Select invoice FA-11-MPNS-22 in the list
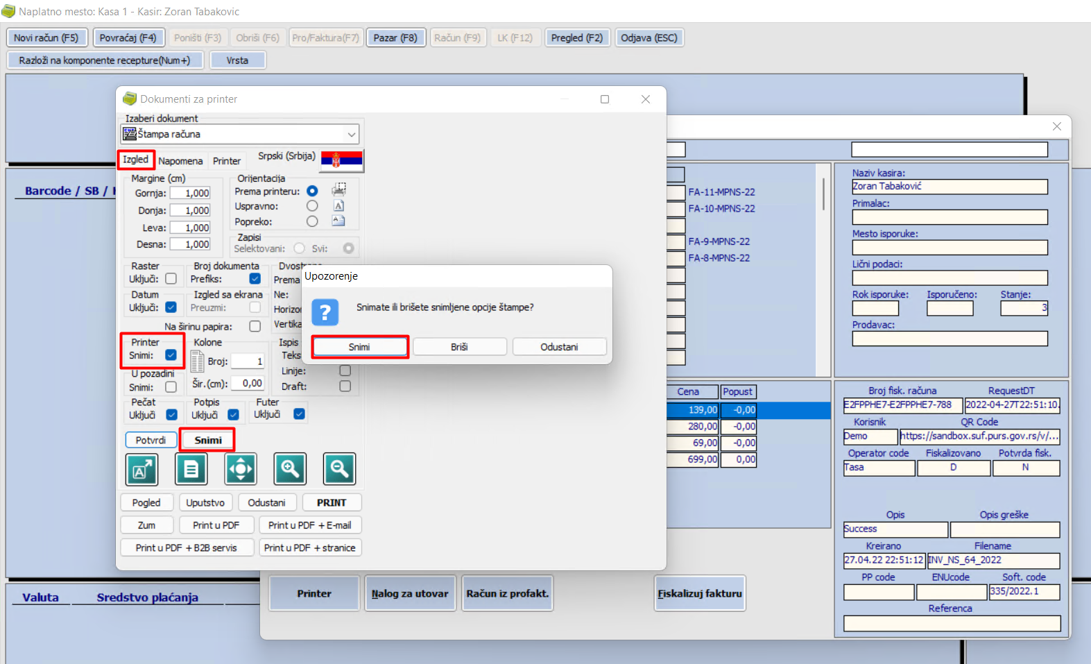The width and height of the screenshot is (1091, 664). pos(721,191)
